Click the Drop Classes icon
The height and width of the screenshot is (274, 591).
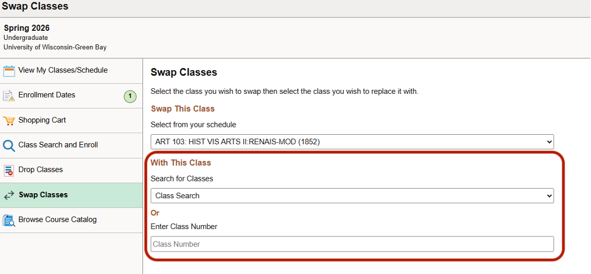[x=9, y=170]
